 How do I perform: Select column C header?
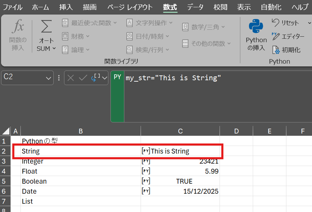pyautogui.click(x=180, y=131)
